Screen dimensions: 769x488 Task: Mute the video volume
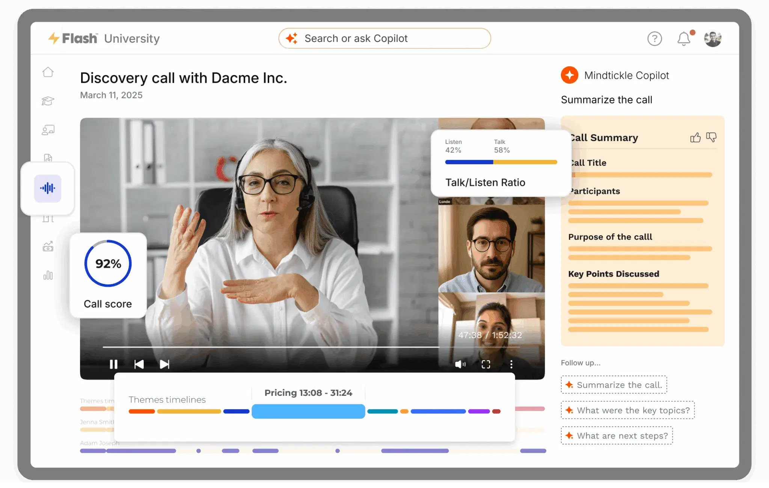click(460, 364)
